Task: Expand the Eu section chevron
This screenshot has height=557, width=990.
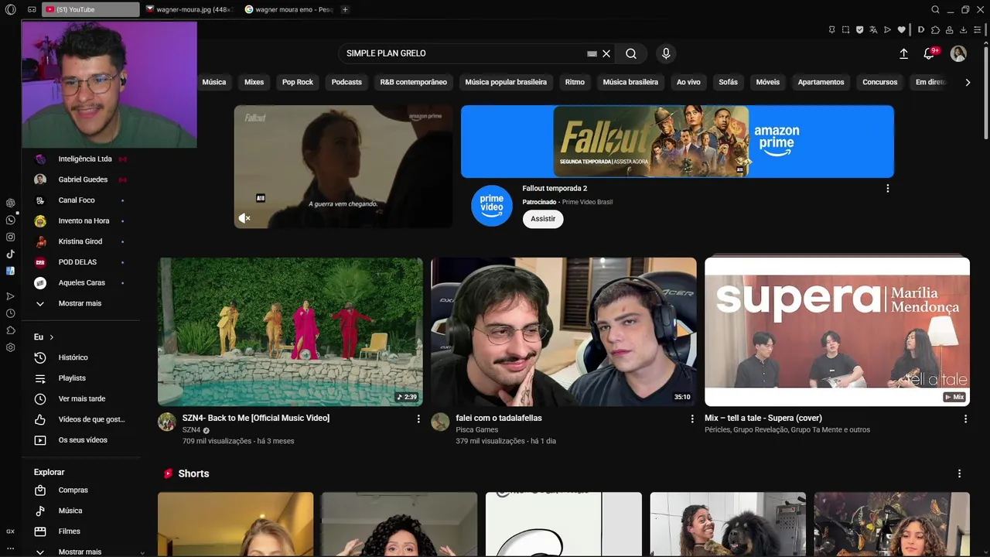Action: click(52, 337)
